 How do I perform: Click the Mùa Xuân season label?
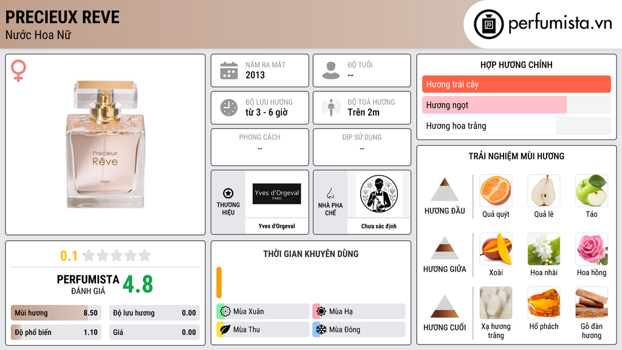point(248,311)
